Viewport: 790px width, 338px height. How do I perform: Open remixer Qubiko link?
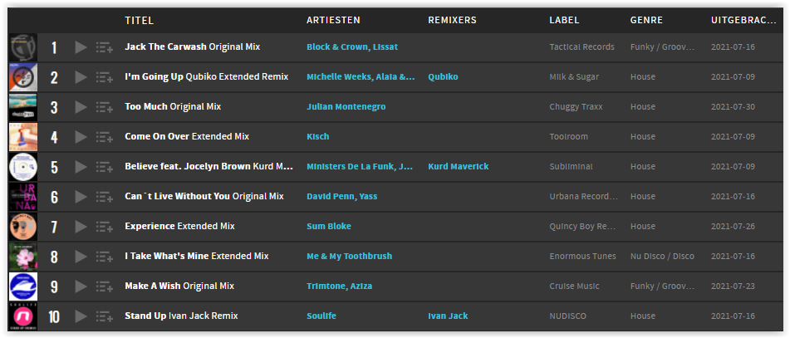443,77
